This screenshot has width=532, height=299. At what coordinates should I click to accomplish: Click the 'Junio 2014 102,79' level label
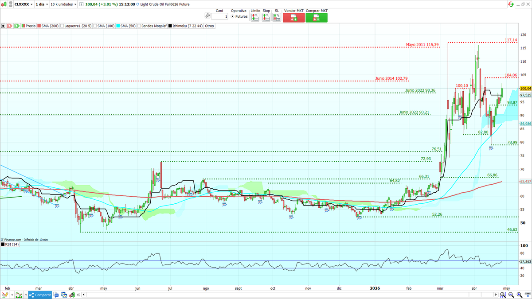[391, 78]
